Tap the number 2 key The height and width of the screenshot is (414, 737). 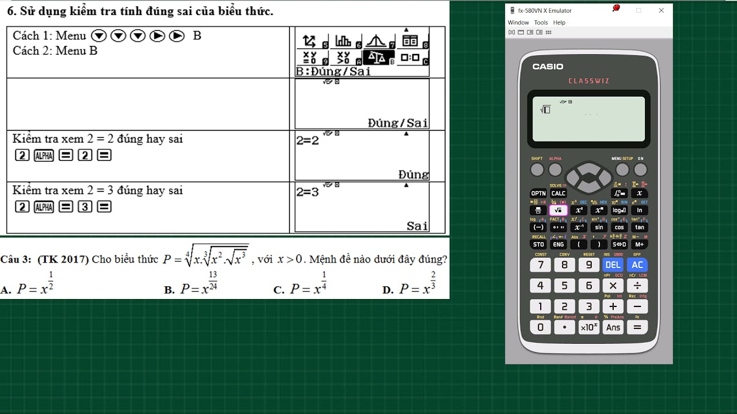tap(564, 306)
